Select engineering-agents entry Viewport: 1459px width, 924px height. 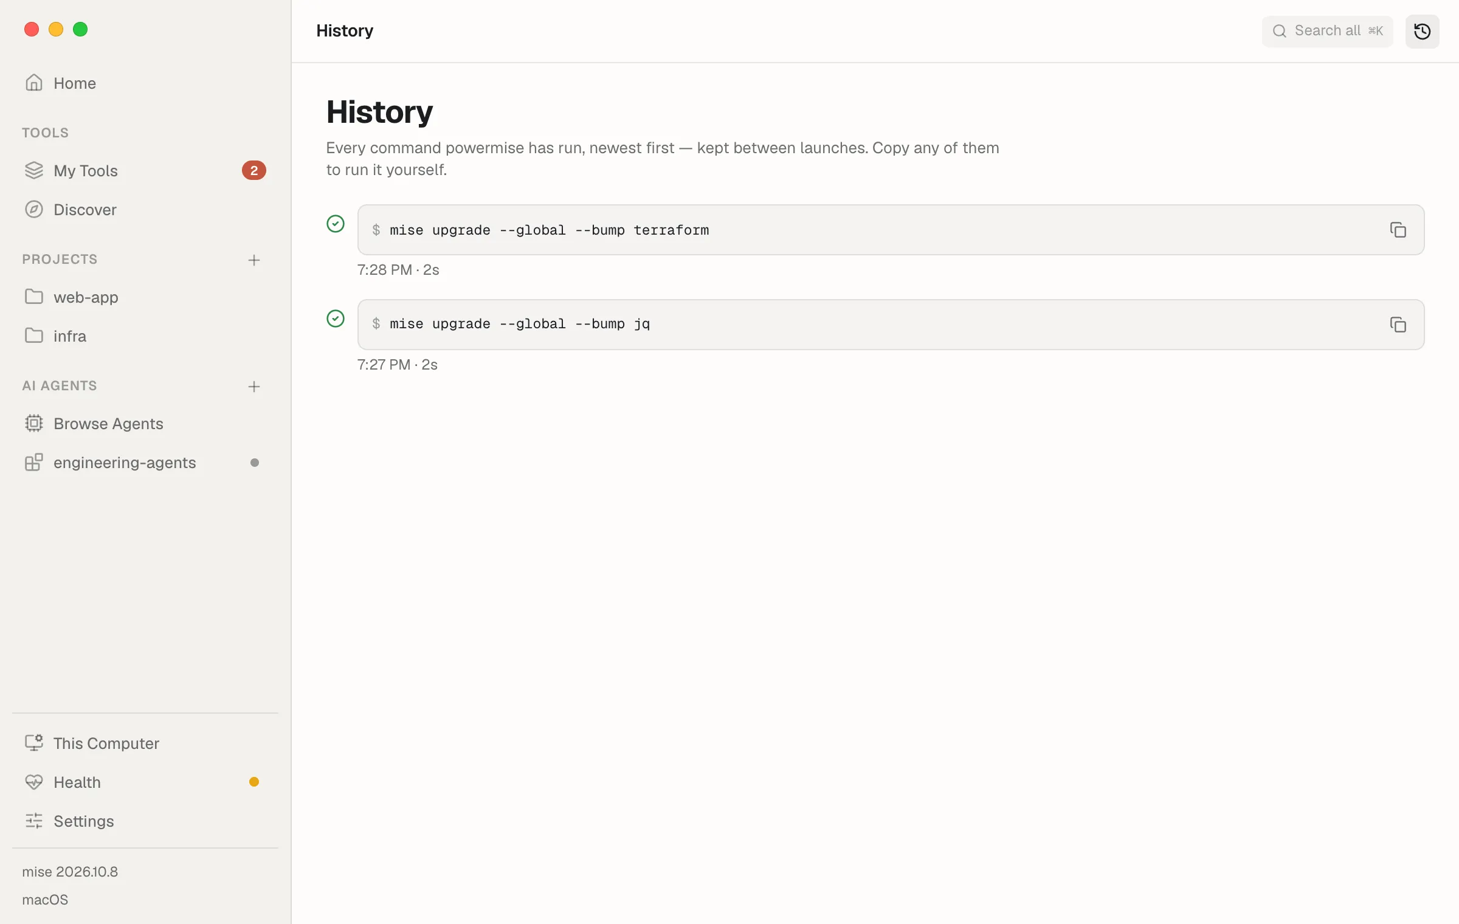145,462
